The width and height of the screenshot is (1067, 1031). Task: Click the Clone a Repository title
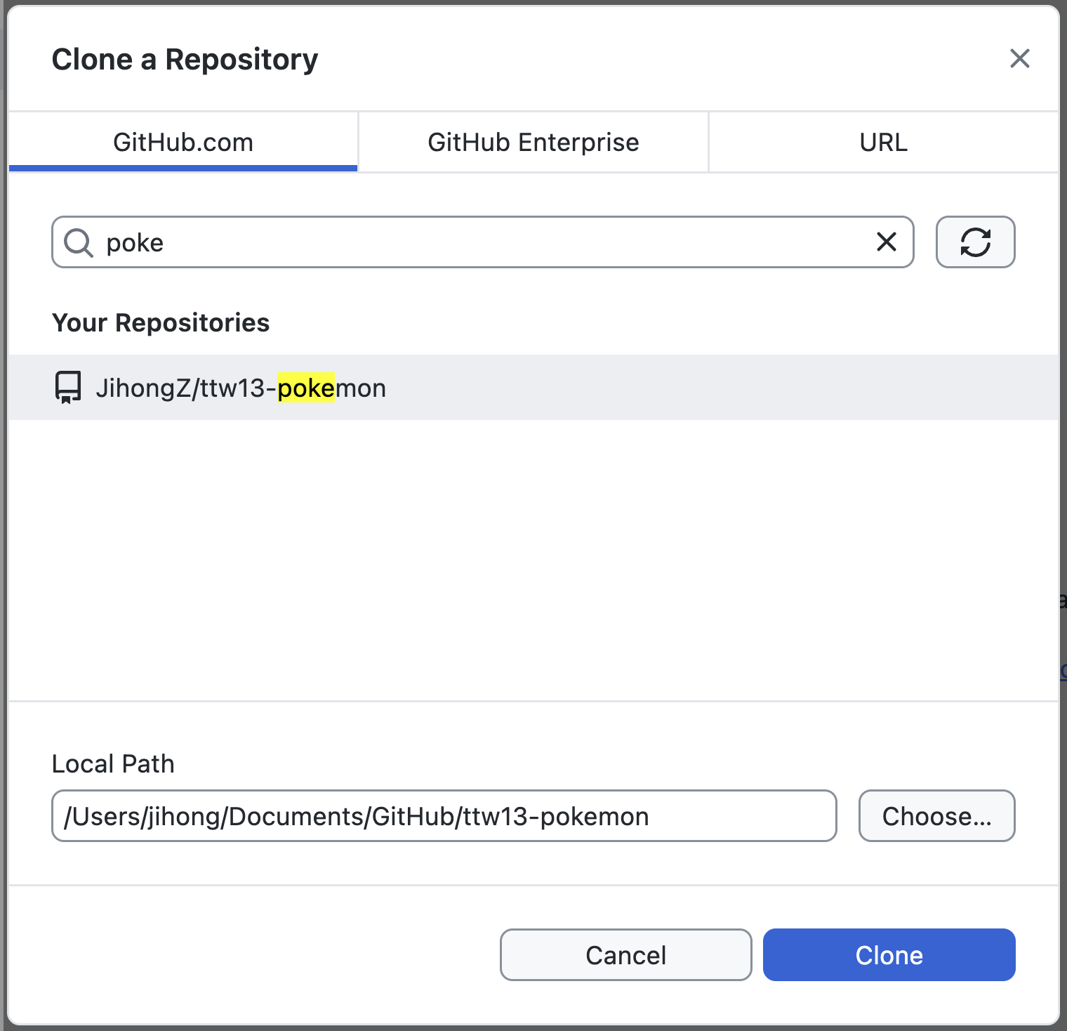[x=185, y=60]
